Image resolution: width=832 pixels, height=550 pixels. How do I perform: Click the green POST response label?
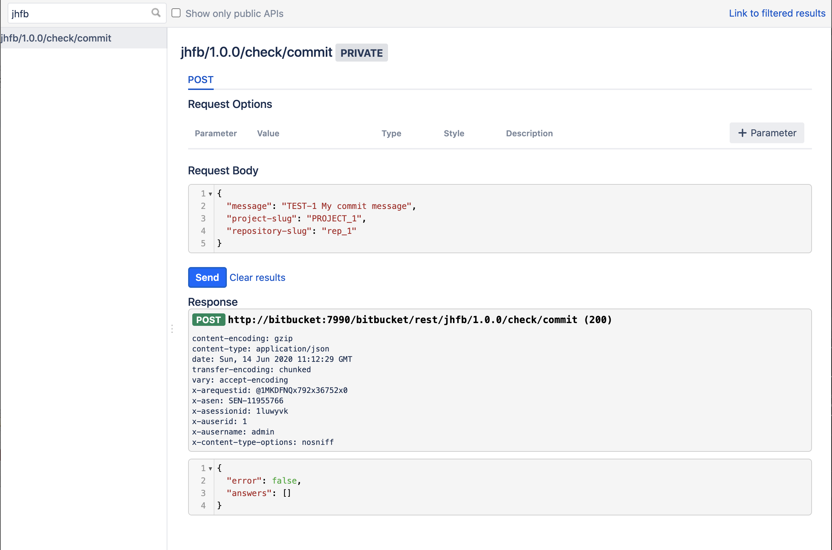pos(208,320)
